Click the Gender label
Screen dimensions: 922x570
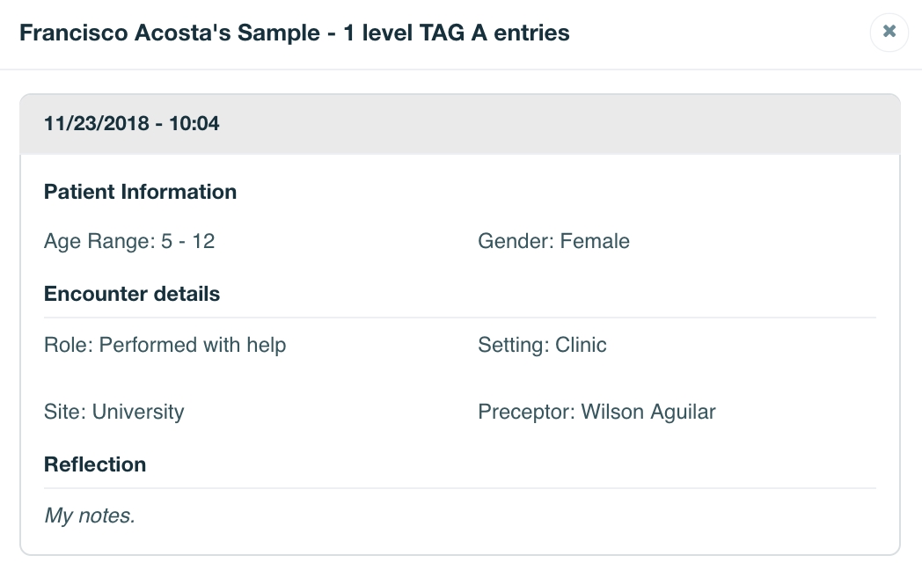[516, 241]
